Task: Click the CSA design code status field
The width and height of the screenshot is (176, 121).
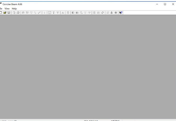Action: pos(91,120)
